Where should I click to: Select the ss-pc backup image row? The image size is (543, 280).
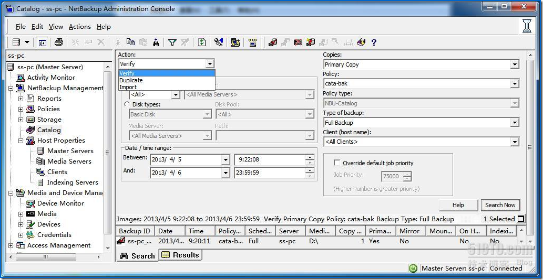(317, 241)
